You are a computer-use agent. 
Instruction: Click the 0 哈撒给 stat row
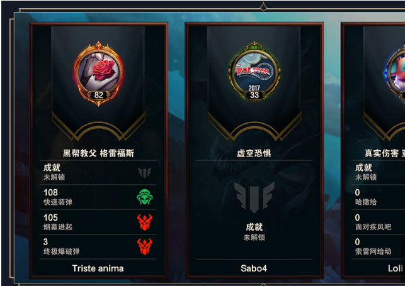[x=378, y=197]
